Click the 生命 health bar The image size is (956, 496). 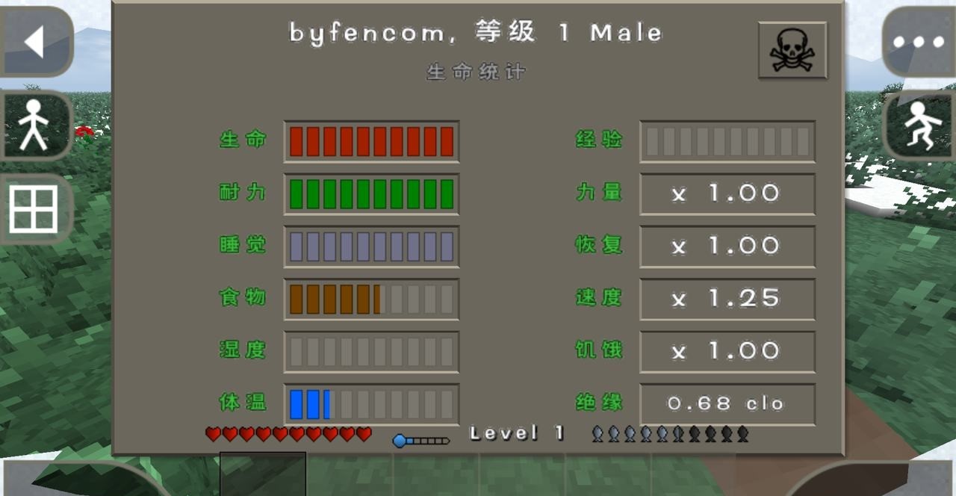[371, 140]
